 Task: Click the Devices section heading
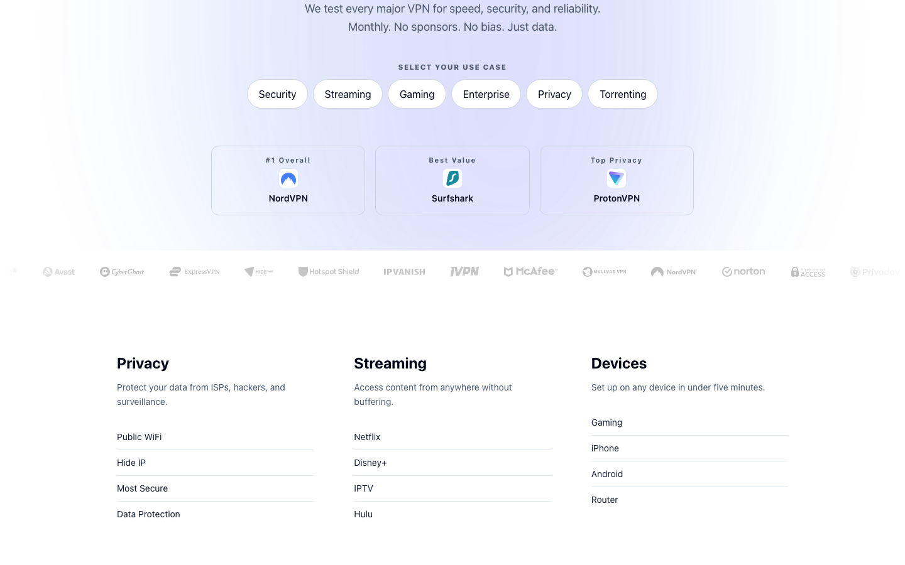(619, 363)
